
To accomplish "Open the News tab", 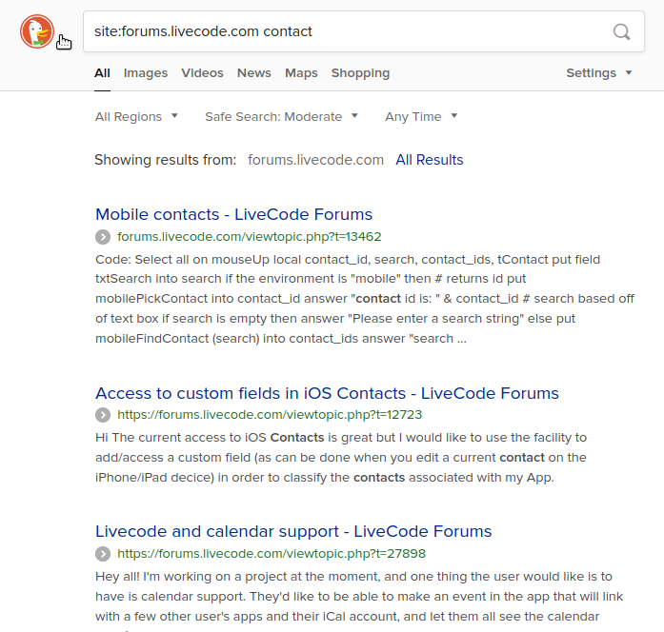I will 254,73.
